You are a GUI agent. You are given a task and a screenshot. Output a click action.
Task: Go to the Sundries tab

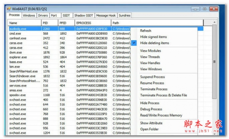pos(124,16)
